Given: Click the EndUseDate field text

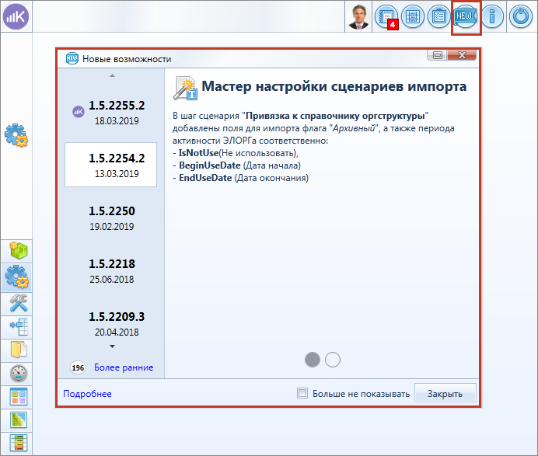Looking at the screenshot, I should pyautogui.click(x=205, y=178).
